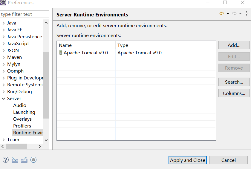Click in the type filter text field

pos(25,14)
